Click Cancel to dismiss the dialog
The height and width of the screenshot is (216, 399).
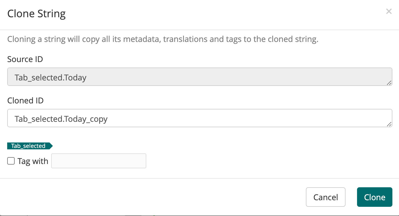[325, 197]
